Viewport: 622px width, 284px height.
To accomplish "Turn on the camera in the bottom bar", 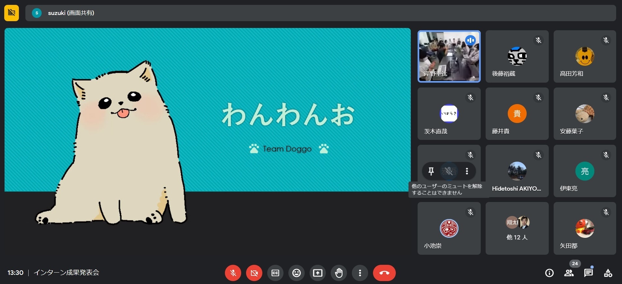I will coord(254,273).
